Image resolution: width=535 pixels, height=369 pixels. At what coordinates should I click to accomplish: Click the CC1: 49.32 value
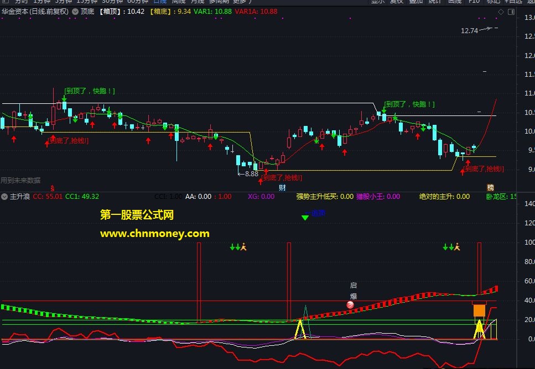point(82,197)
